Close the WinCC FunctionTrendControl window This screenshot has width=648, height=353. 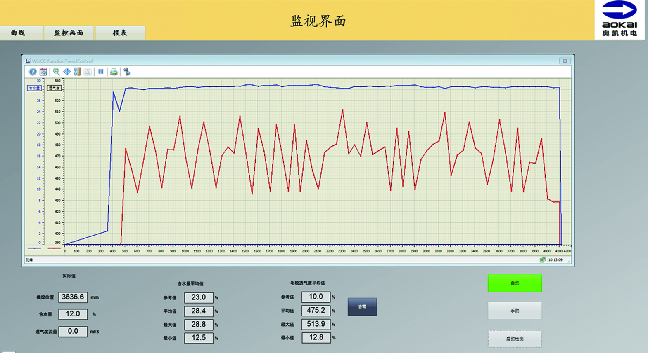coord(565,61)
